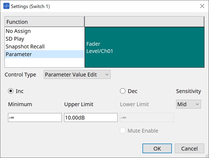209x158 pixels.
Task: Focus the Upper Limit field showing 10.00dB
Action: point(91,117)
